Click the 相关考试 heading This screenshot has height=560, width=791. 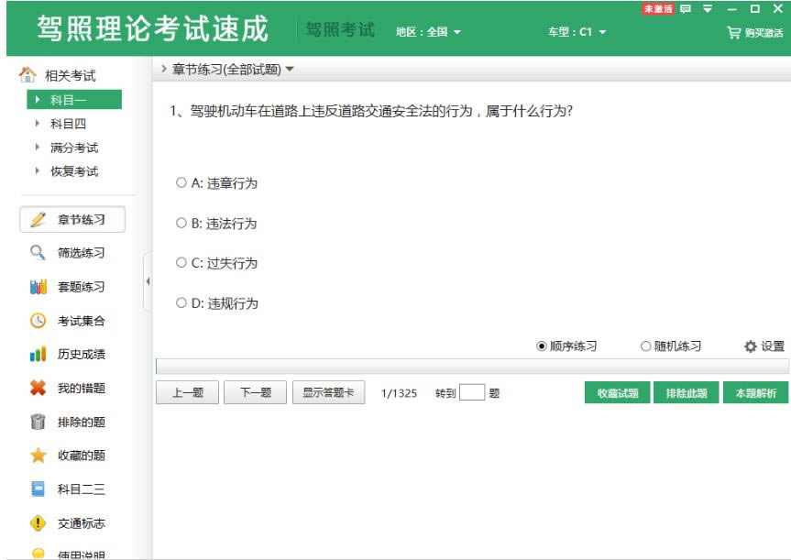71,76
